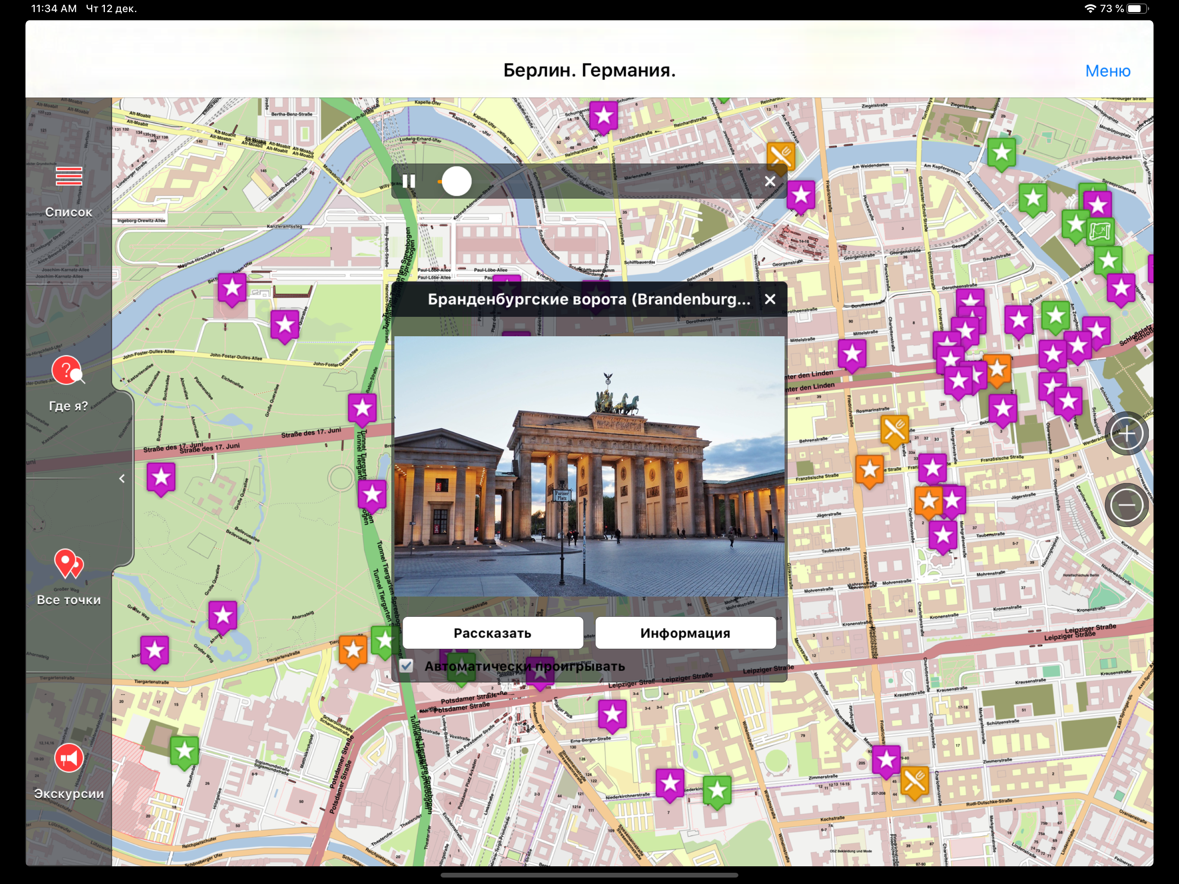Zoom out the map with minus button
This screenshot has height=884, width=1179.
(x=1126, y=505)
